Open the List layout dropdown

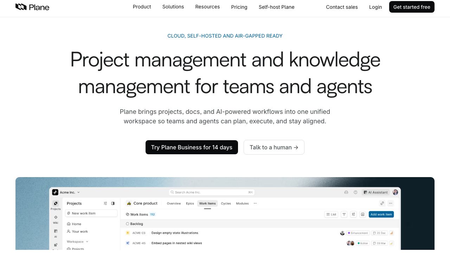tap(332, 214)
